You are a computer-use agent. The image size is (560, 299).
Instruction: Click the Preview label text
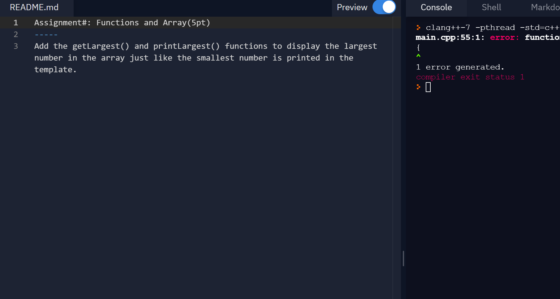pyautogui.click(x=352, y=7)
